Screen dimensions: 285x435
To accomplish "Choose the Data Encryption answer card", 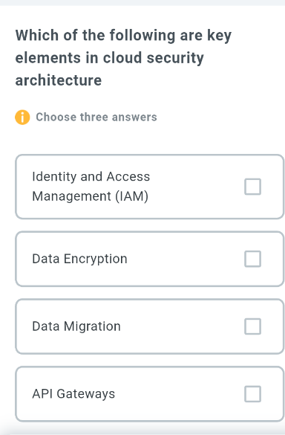I will pyautogui.click(x=150, y=259).
